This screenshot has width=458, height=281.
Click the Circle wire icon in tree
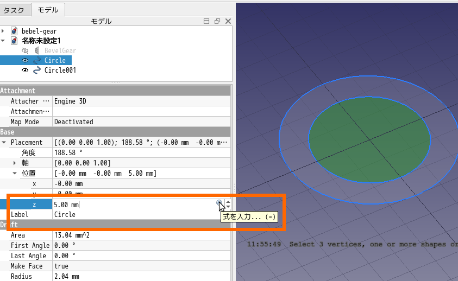click(37, 61)
